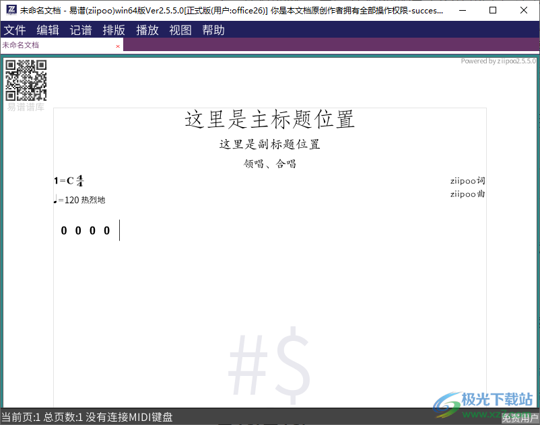Screen dimensions: 540x425
Task: Select the 领唱、合唱 performance label
Action: coord(269,163)
